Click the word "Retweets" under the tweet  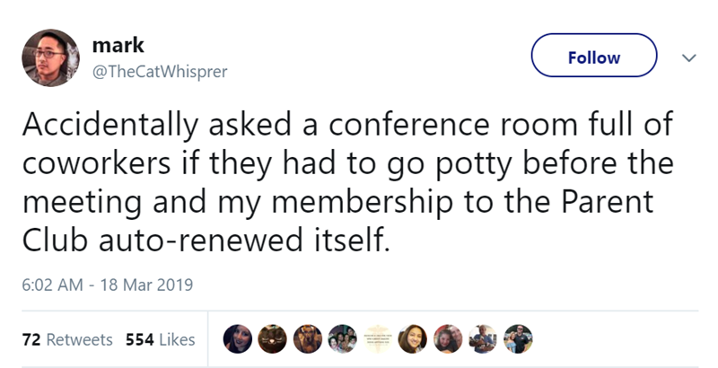click(x=78, y=340)
